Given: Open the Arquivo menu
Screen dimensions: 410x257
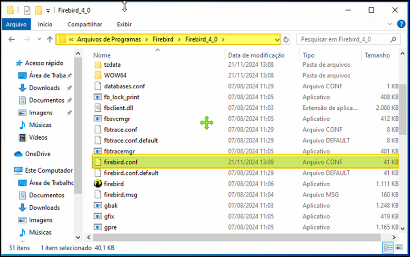Looking at the screenshot, I should click(16, 24).
